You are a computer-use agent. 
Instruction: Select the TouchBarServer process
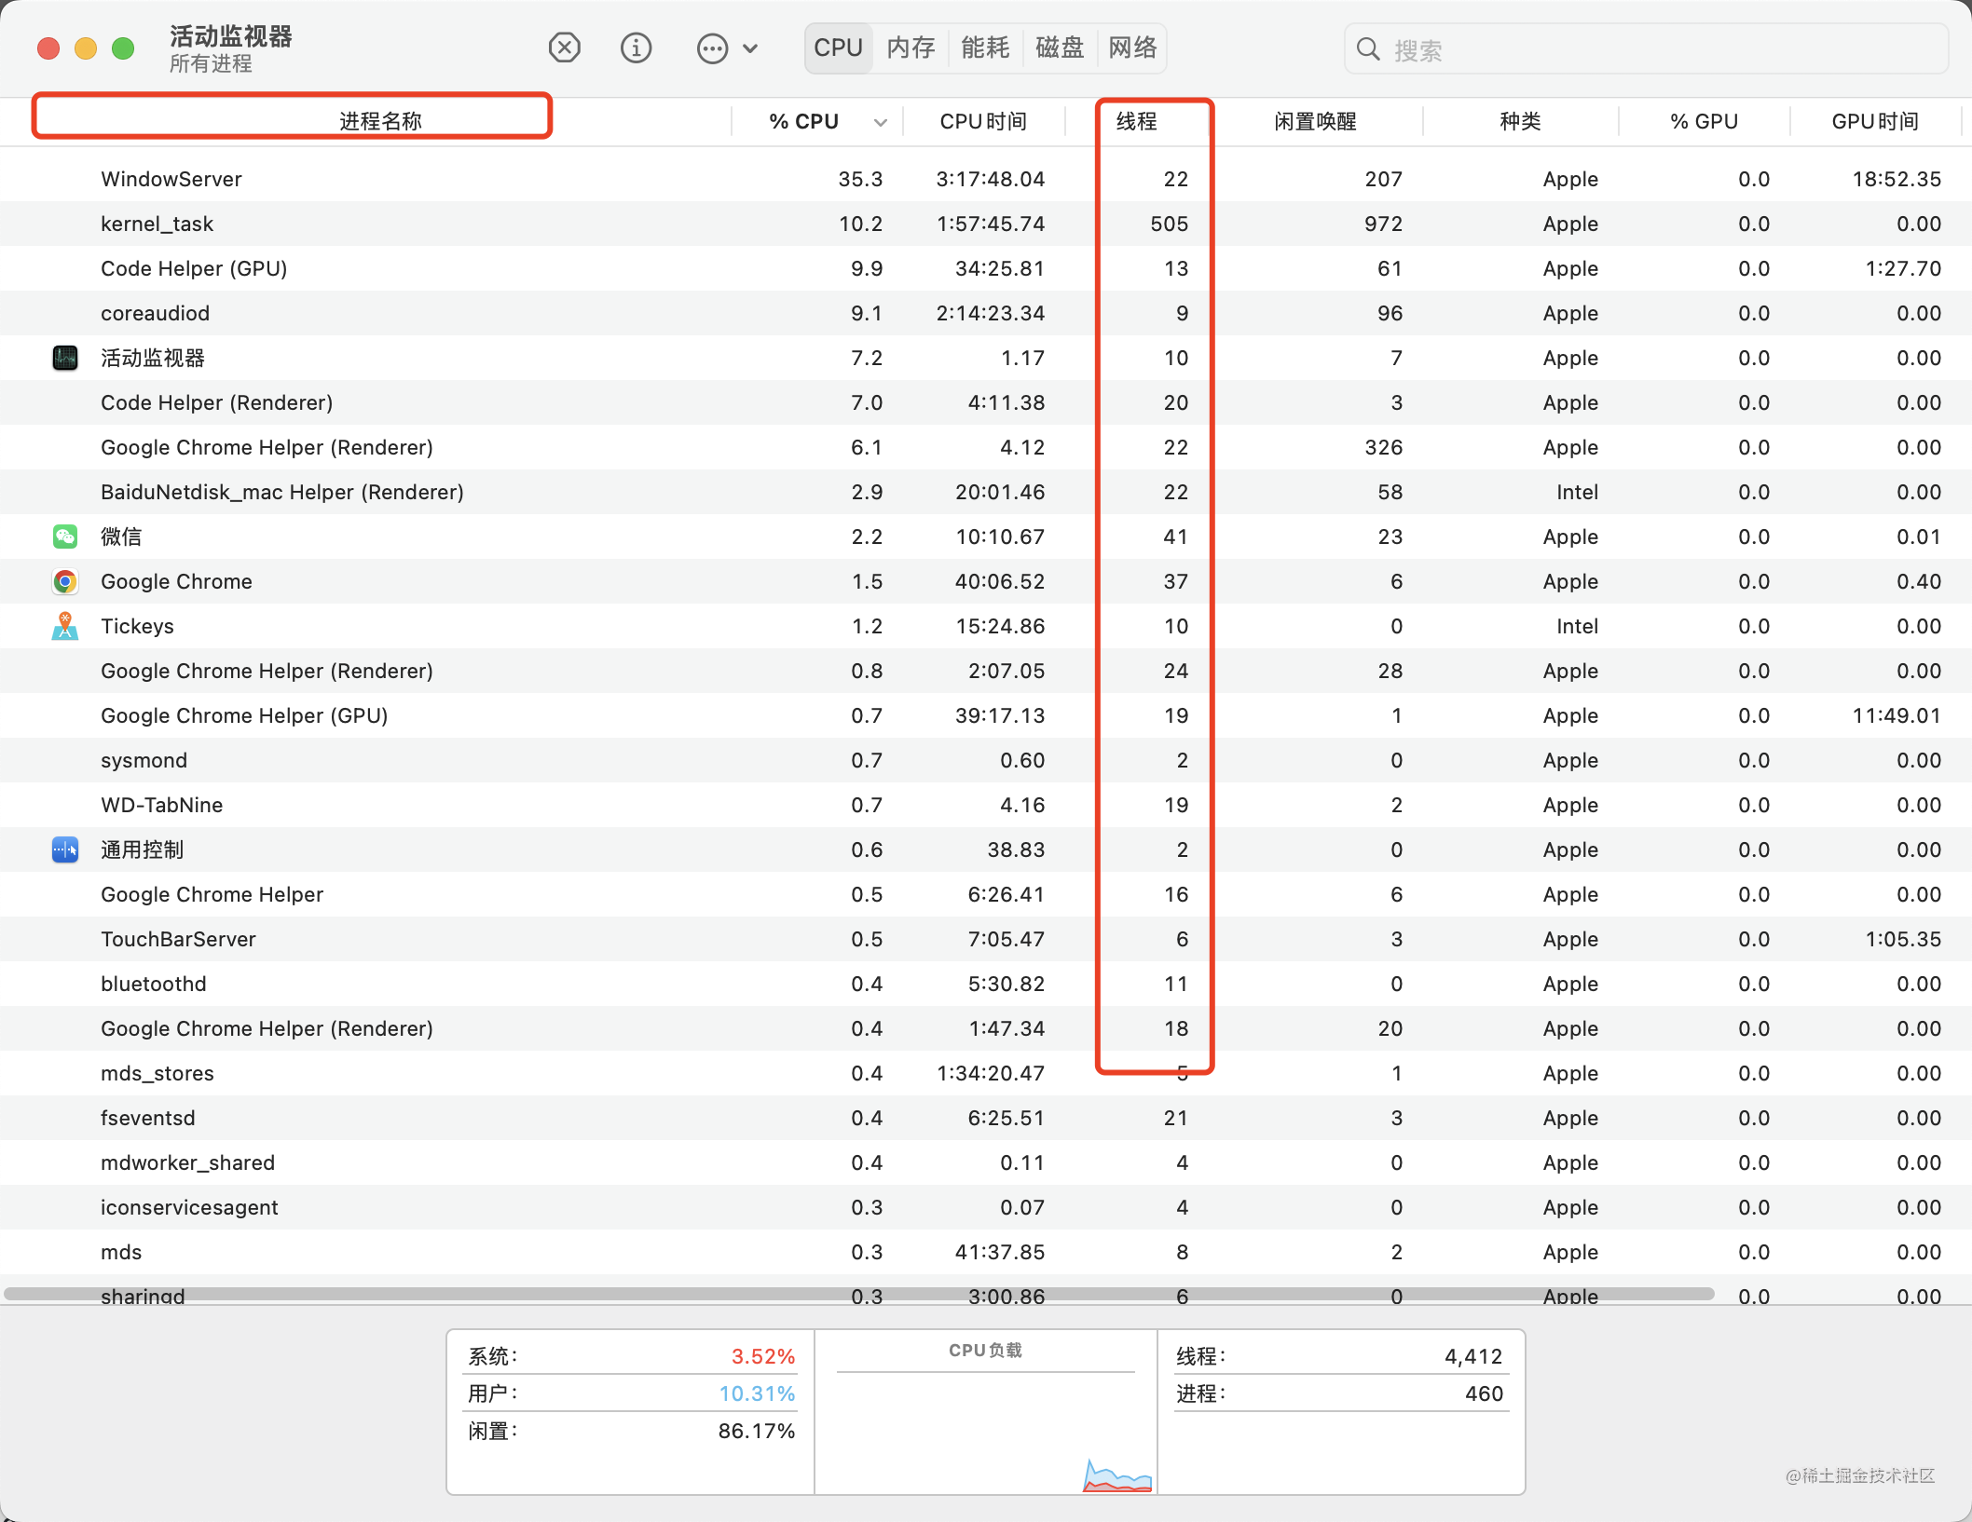click(x=986, y=939)
